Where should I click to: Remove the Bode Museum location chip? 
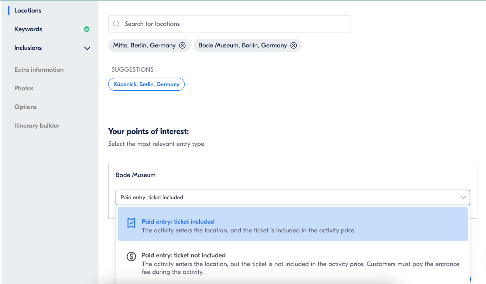pyautogui.click(x=293, y=46)
